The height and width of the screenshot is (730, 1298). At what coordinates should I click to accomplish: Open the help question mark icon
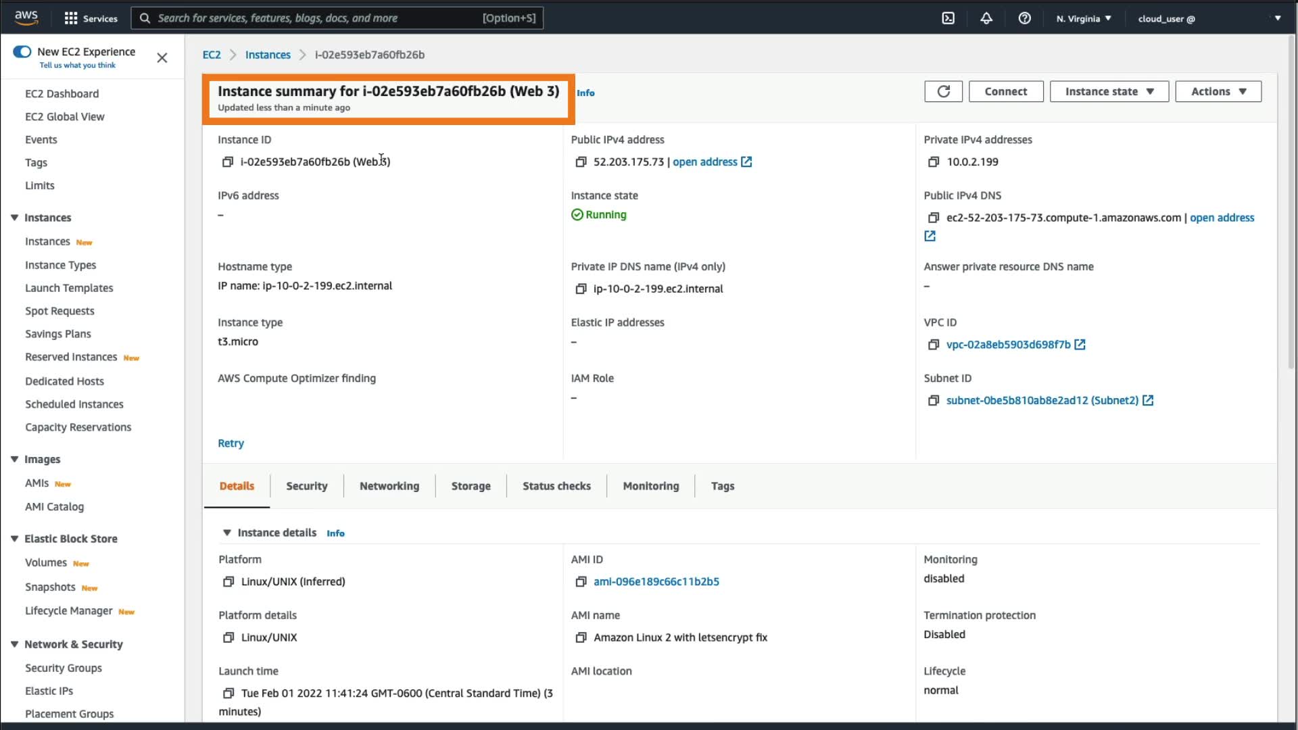1024,18
